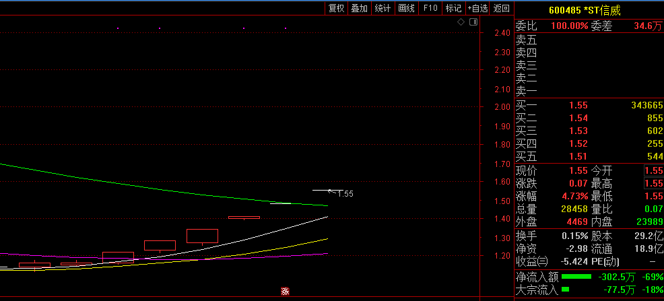This screenshot has height=301, width=664.
Task: Click the 买三 volume 602
Action: tap(655, 131)
